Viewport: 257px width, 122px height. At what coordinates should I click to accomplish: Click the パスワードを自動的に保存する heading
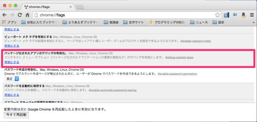tap(25, 86)
